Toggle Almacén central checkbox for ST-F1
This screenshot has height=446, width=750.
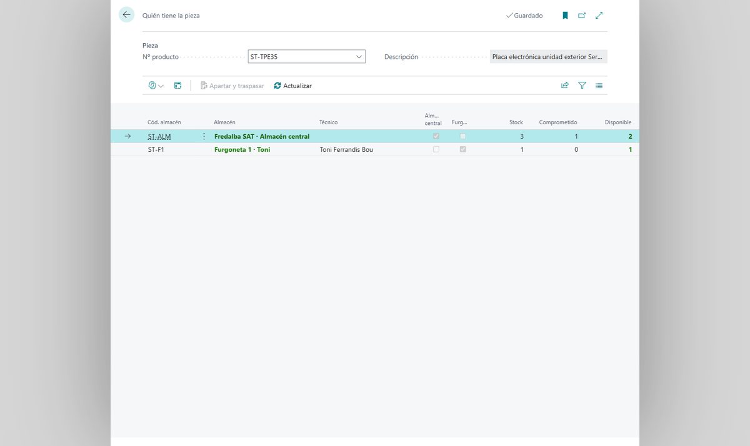(x=436, y=149)
